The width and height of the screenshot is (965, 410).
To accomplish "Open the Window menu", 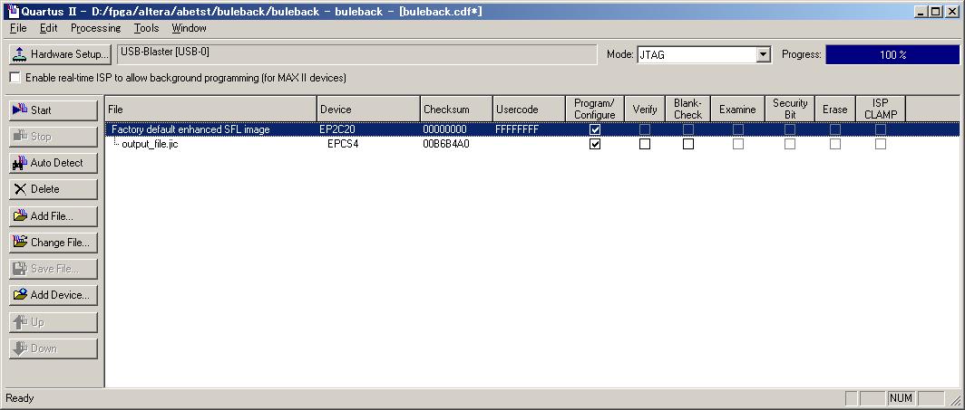I will [189, 28].
